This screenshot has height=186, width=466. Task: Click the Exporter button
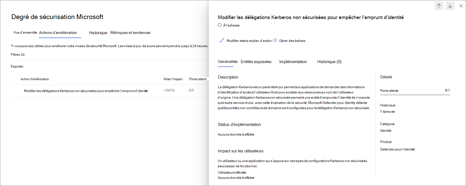(x=17, y=66)
